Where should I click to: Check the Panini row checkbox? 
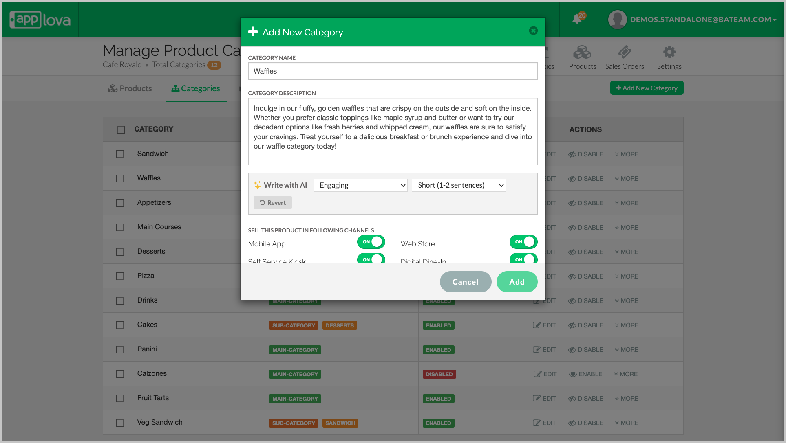[120, 349]
